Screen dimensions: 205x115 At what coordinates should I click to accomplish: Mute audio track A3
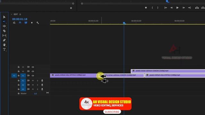[x=33, y=89]
